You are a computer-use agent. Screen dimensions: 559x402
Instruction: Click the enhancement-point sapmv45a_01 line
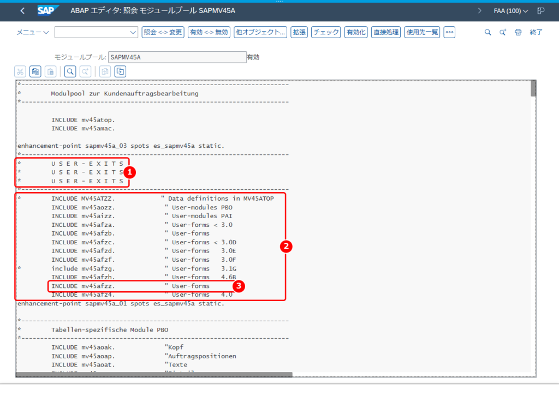(121, 304)
